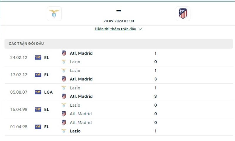
Task: Click the competition flag icon for 05.08.07 match
Action: pos(38,92)
